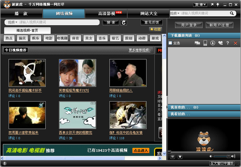Open the 视频 dropdown in the main search box
The width and height of the screenshot is (241, 167).
[12, 22]
